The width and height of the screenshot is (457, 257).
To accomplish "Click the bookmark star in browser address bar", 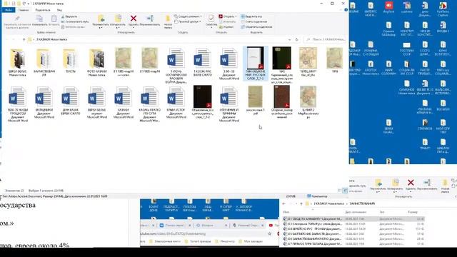I will [x=270, y=233].
